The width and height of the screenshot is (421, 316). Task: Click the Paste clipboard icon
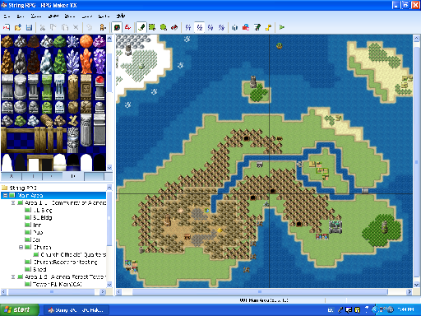(65, 27)
